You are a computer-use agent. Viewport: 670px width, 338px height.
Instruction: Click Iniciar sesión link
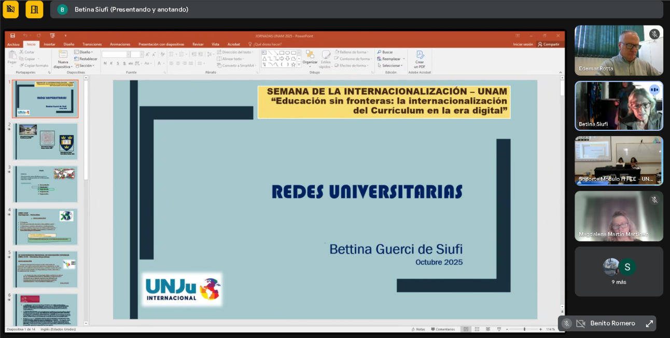[523, 44]
